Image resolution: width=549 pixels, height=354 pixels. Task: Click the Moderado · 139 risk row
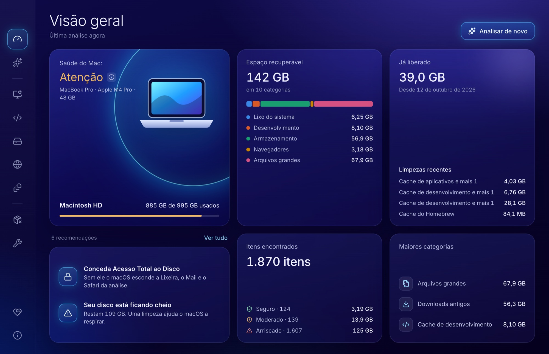point(309,320)
